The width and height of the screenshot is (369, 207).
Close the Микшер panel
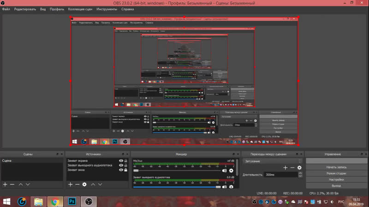click(x=238, y=154)
